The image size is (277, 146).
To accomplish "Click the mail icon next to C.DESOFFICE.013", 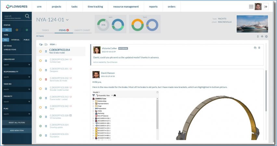I will [x=71, y=97].
